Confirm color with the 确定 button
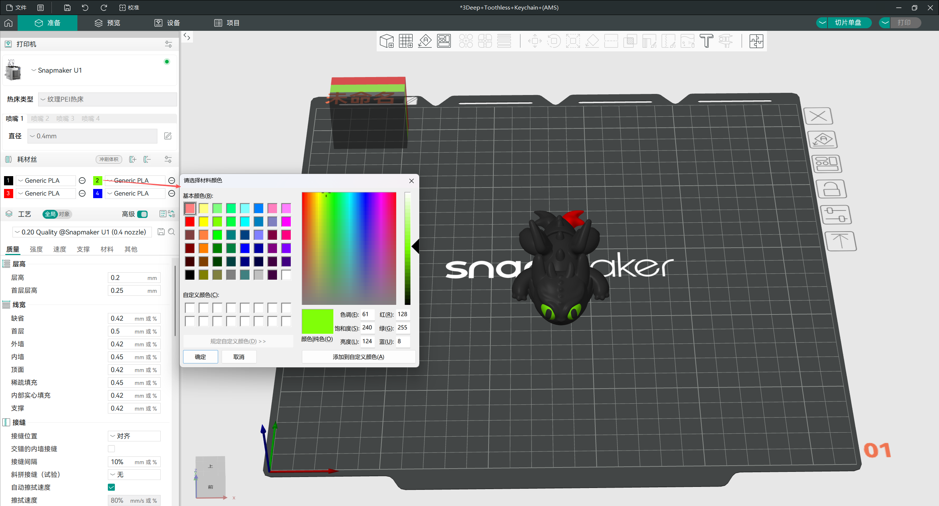 [200, 357]
